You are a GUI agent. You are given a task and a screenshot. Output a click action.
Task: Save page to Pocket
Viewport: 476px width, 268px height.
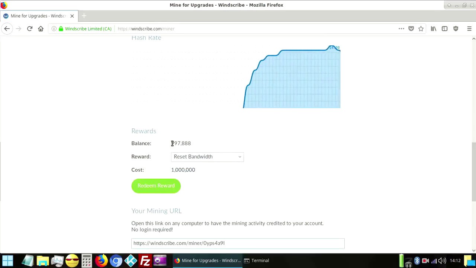tap(411, 29)
